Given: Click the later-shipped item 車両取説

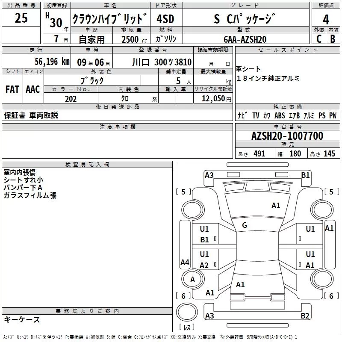Looking at the screenshot, I should pyautogui.click(x=44, y=115).
